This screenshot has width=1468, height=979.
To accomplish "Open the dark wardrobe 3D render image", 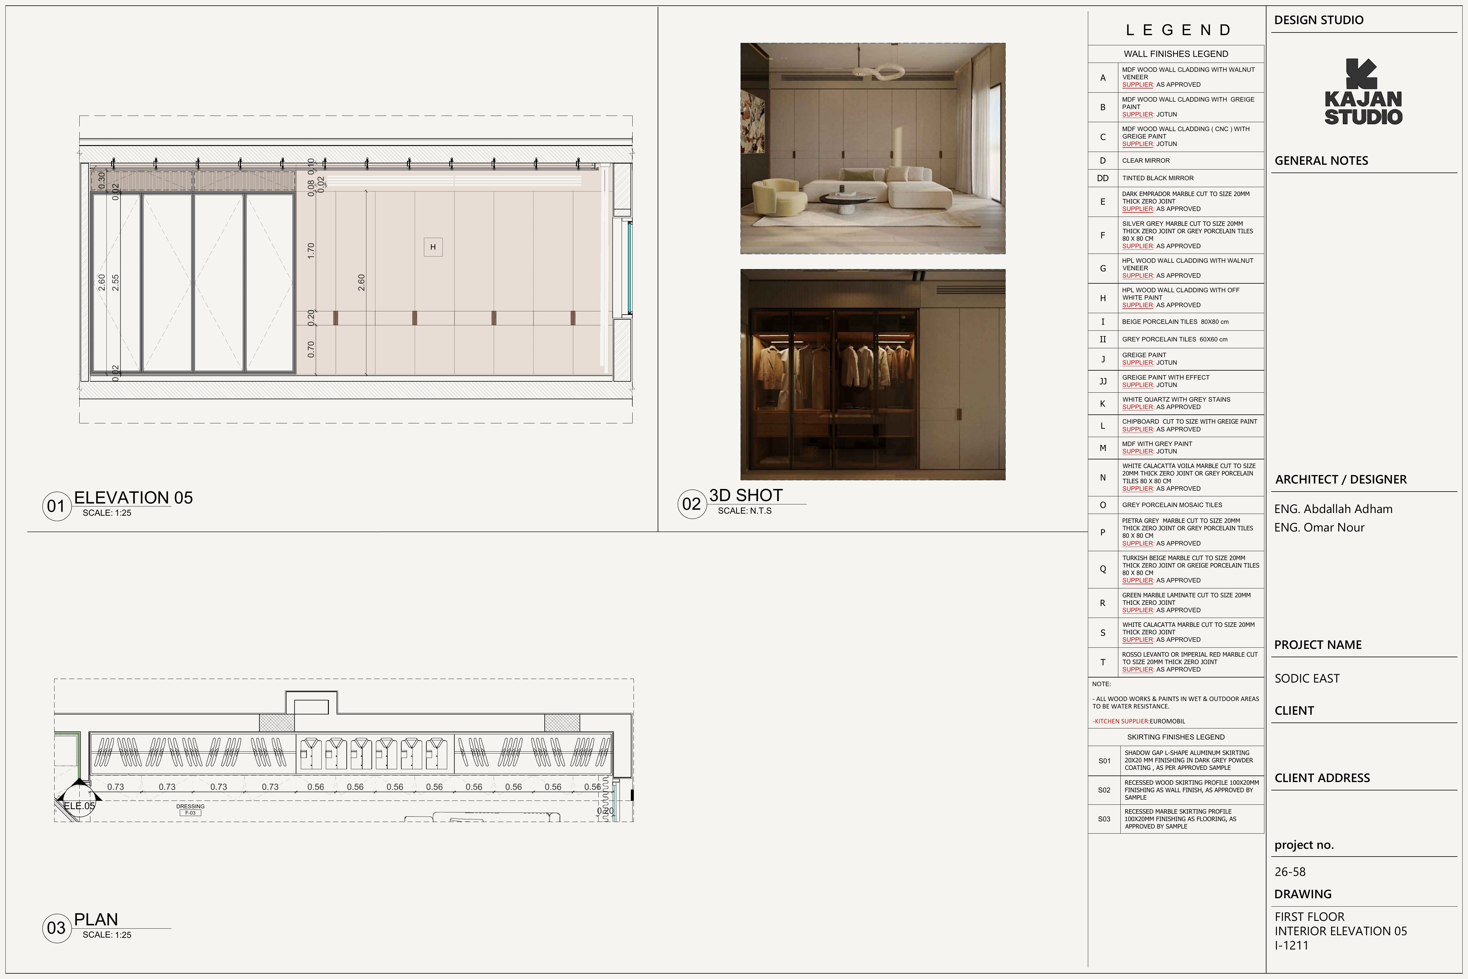I will click(x=873, y=374).
